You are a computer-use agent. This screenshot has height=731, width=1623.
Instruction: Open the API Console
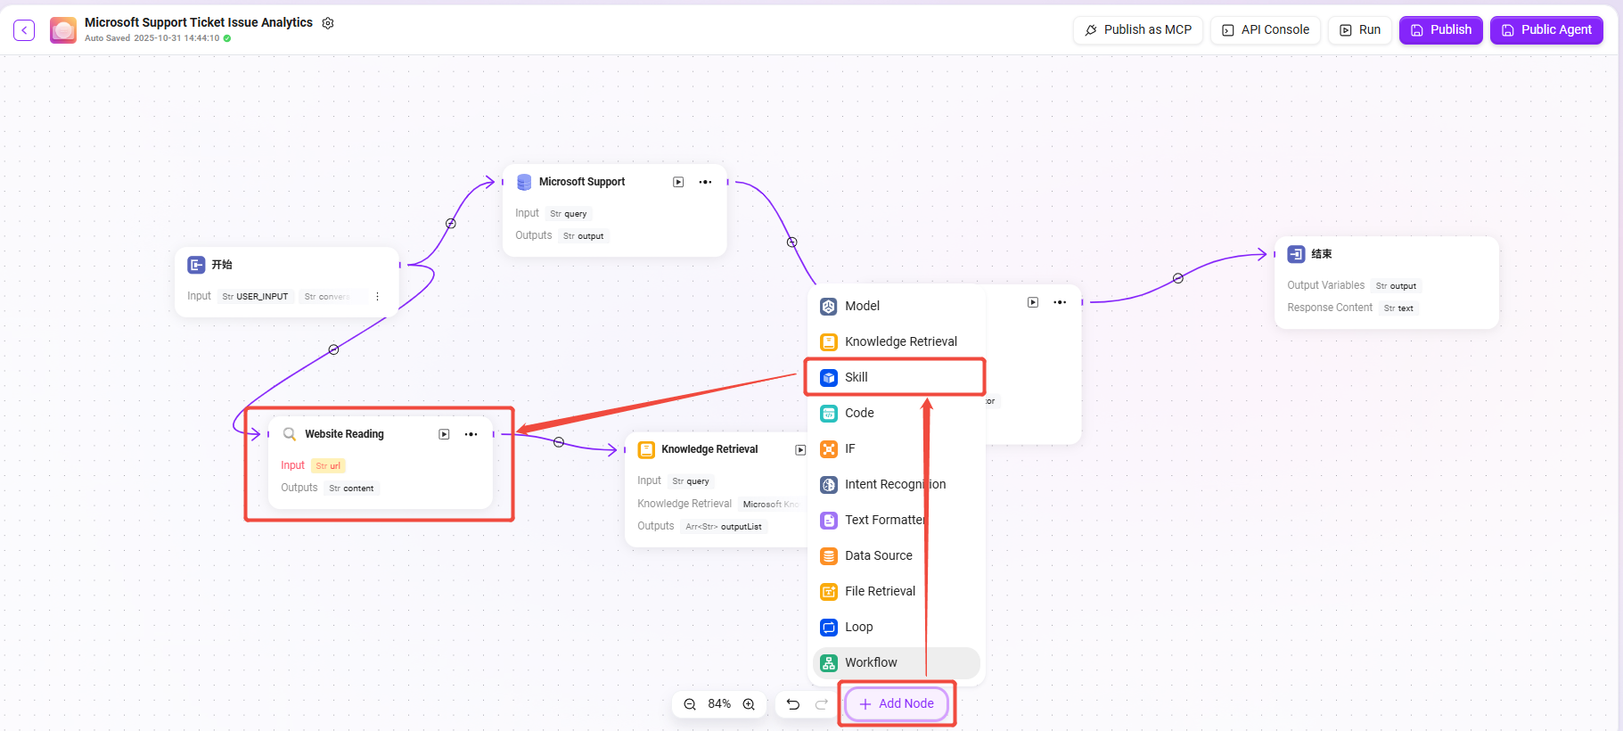pos(1265,29)
